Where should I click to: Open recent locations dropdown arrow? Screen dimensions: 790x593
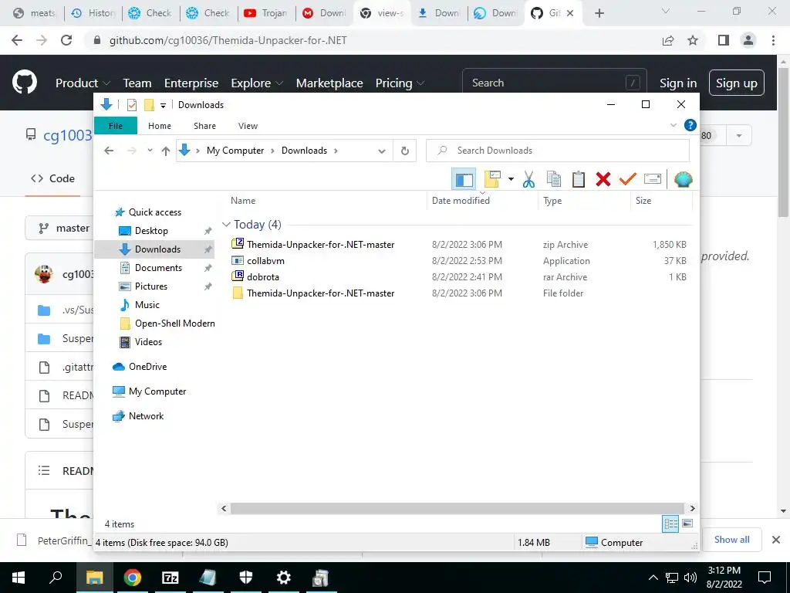coord(150,151)
